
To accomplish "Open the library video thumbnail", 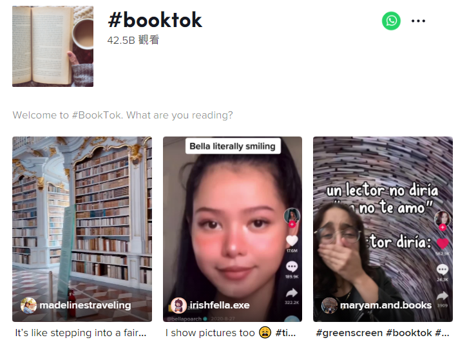I will tap(82, 229).
